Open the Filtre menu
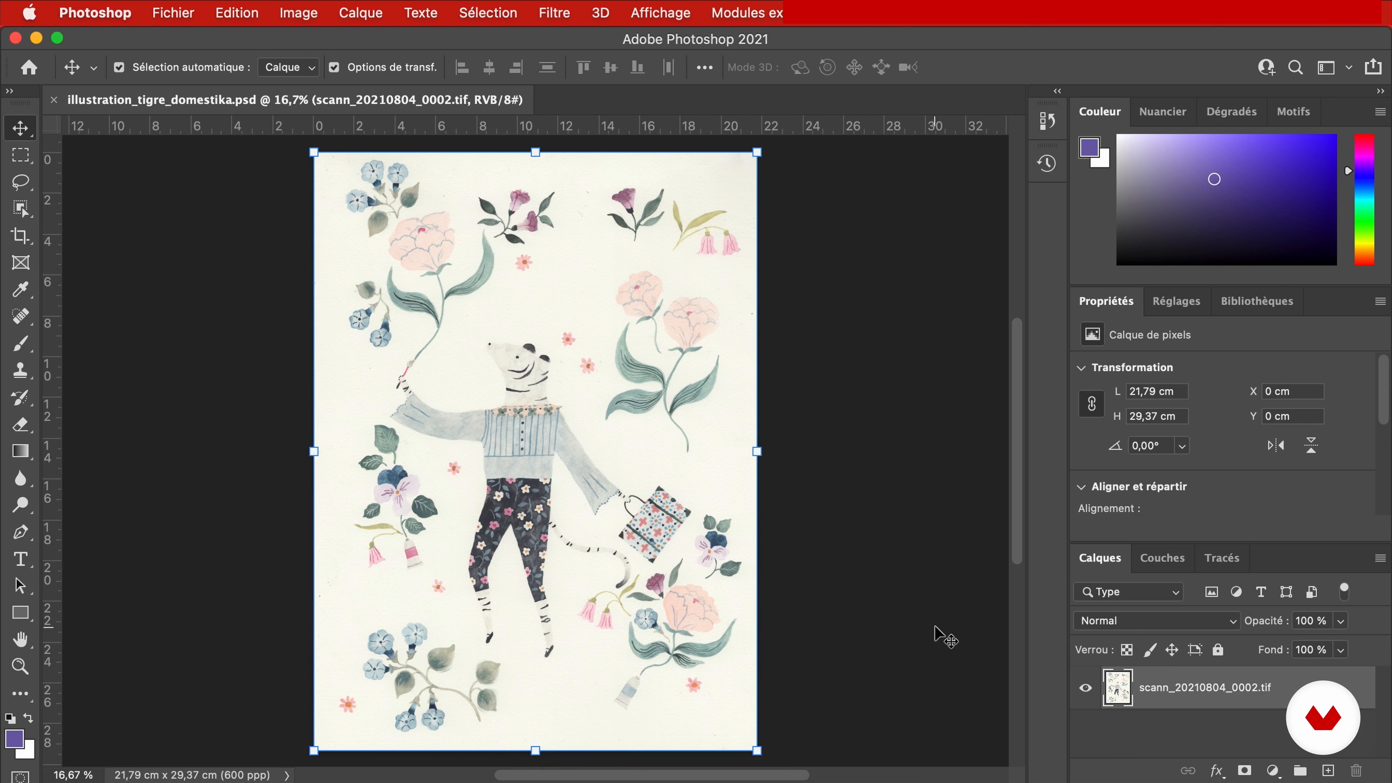The width and height of the screenshot is (1392, 783). [x=554, y=12]
